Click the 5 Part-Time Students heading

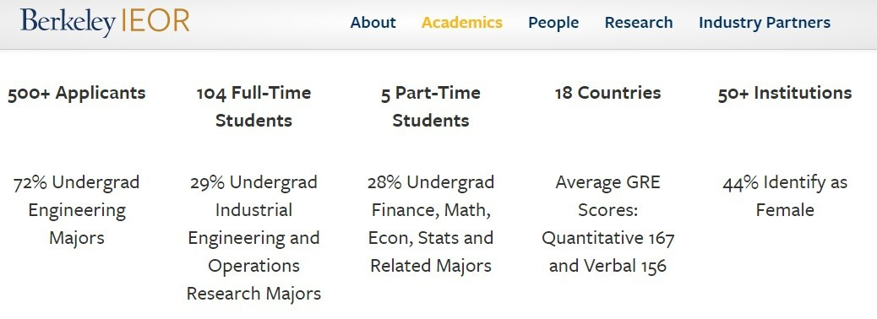click(431, 106)
